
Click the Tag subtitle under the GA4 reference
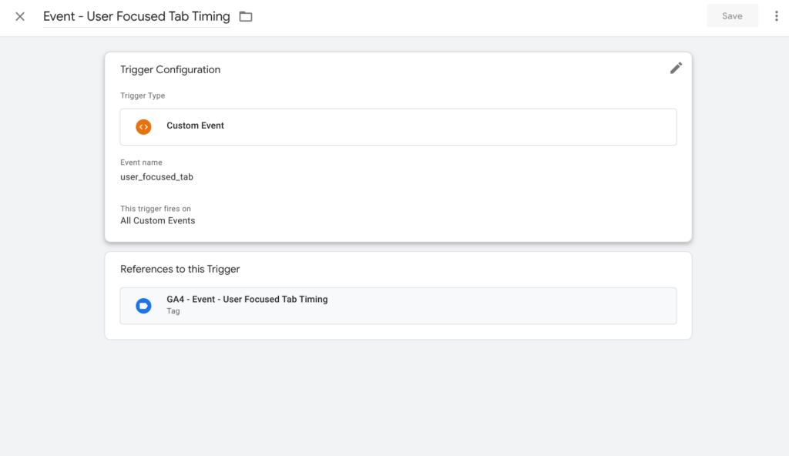point(173,311)
